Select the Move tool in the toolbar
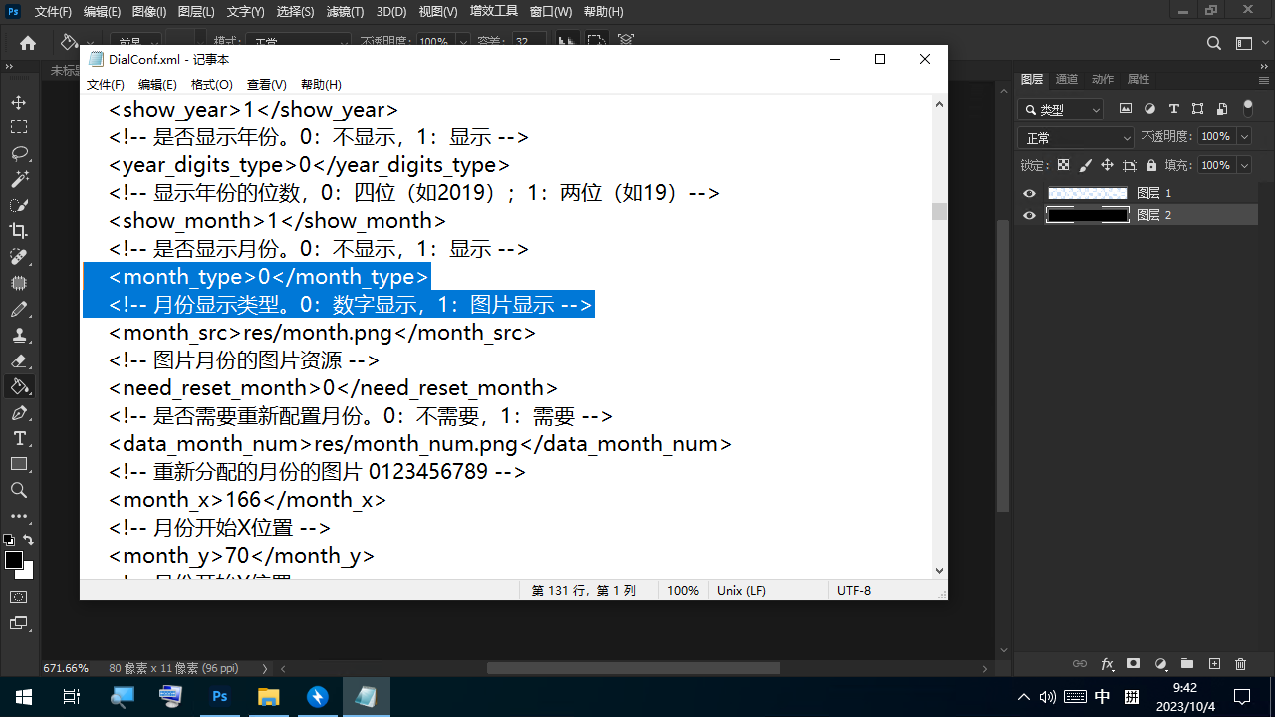The image size is (1275, 717). tap(19, 103)
